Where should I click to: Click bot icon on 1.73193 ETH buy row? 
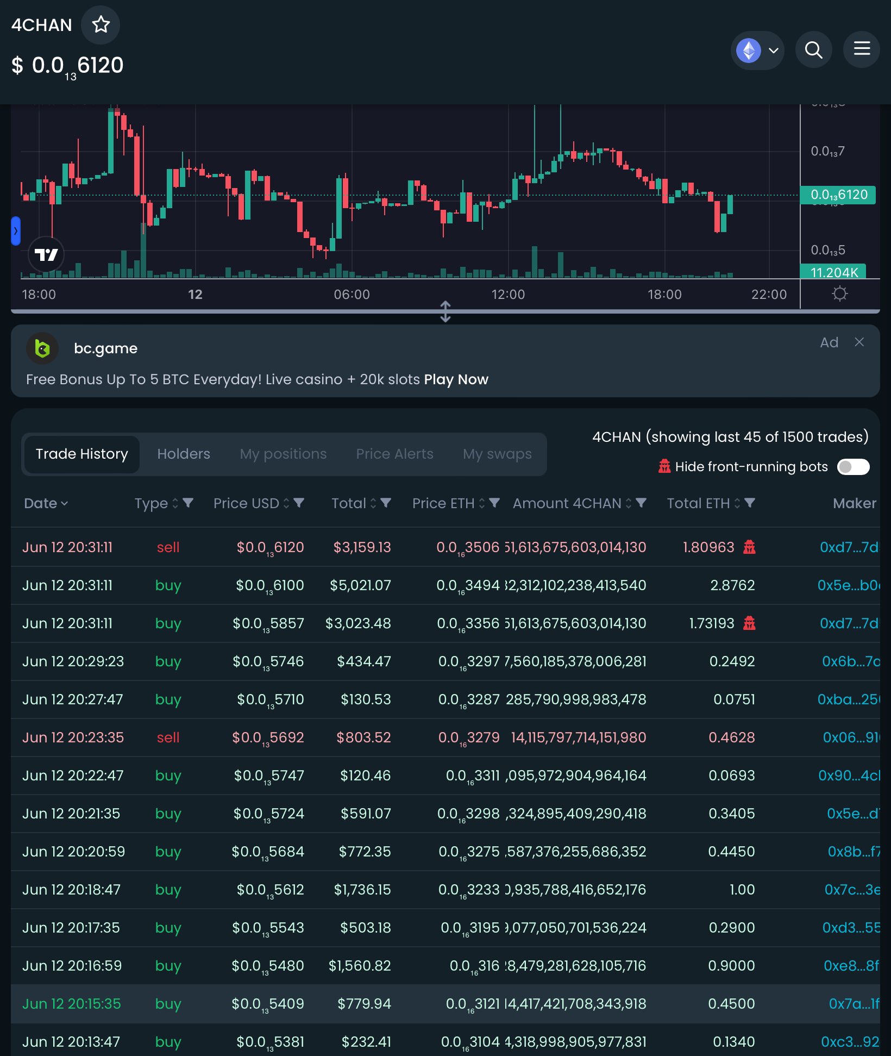(749, 623)
